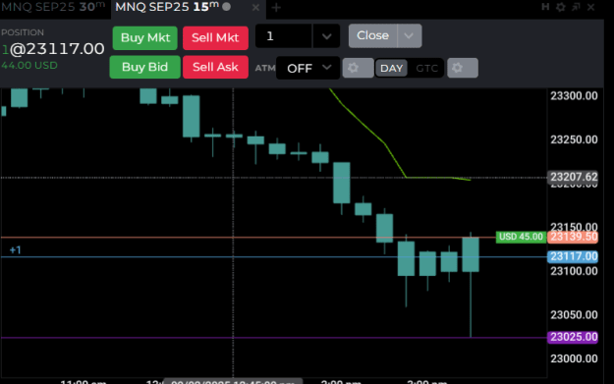
Task: Open the ATM strategy OFF dropdown
Action: [307, 68]
